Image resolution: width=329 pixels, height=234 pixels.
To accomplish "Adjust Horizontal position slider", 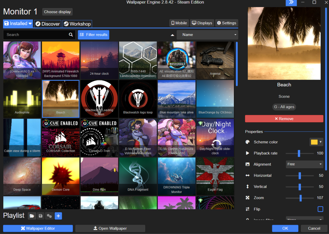I will click(x=300, y=176).
